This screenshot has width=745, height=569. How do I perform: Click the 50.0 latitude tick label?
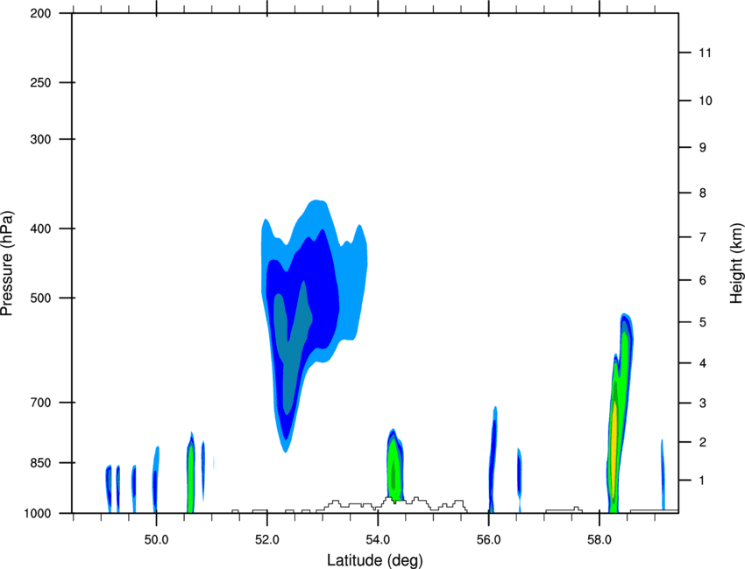tap(156, 540)
